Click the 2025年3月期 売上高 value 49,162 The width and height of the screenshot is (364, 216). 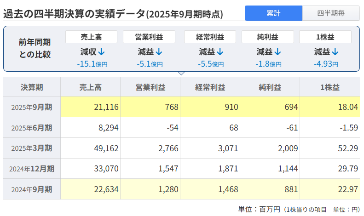(x=106, y=148)
